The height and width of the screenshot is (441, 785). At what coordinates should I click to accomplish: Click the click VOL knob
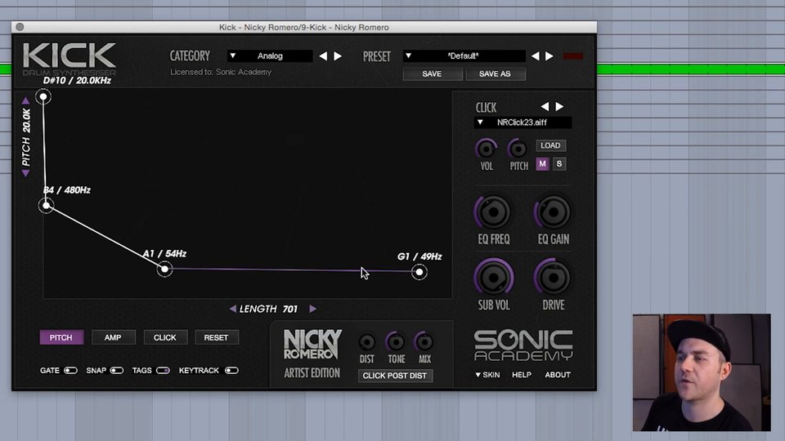point(486,149)
